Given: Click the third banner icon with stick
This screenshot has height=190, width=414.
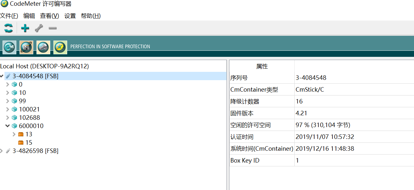Looking at the screenshot, I should point(43,47).
